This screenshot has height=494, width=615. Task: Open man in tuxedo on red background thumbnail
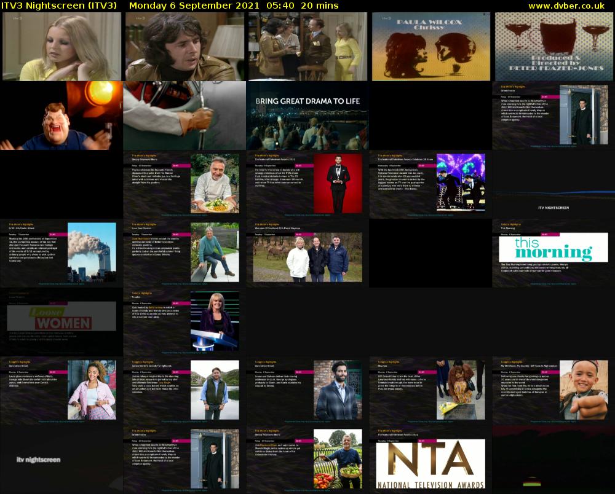tap(307, 184)
